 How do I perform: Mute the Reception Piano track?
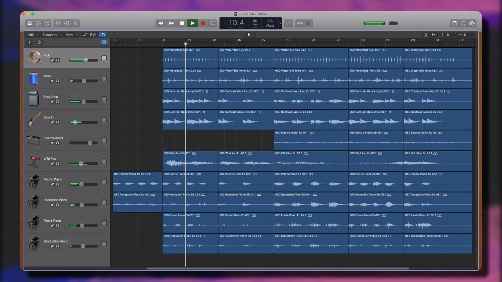(x=52, y=205)
